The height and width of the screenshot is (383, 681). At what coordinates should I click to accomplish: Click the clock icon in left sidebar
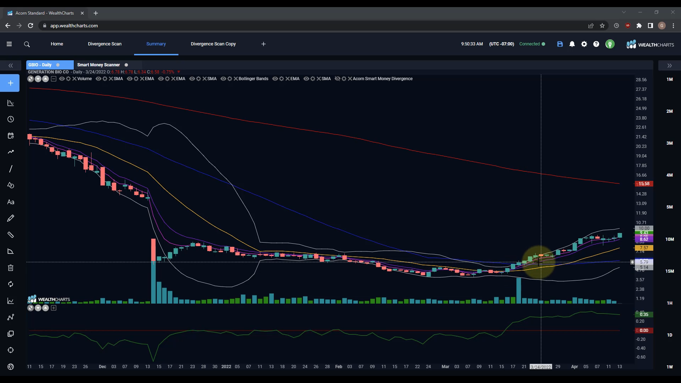(x=11, y=119)
